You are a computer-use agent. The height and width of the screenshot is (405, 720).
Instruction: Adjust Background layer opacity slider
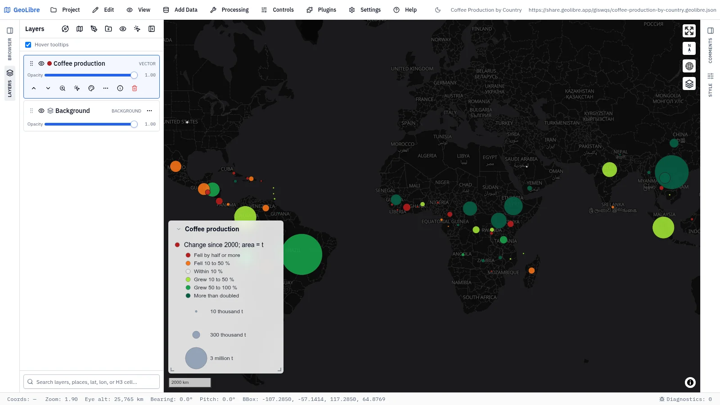point(91,124)
